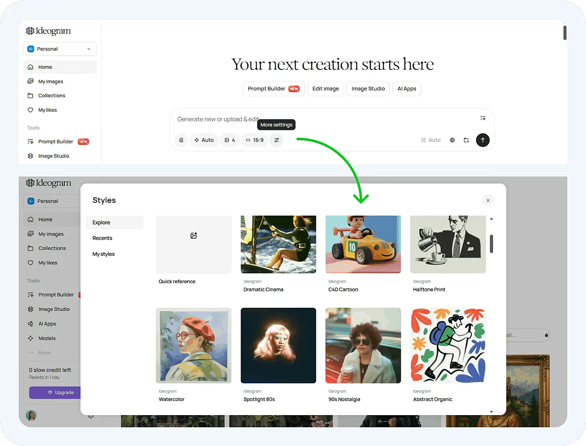Toggle the Auto magic prompt option
This screenshot has width=586, height=446.
tap(431, 140)
